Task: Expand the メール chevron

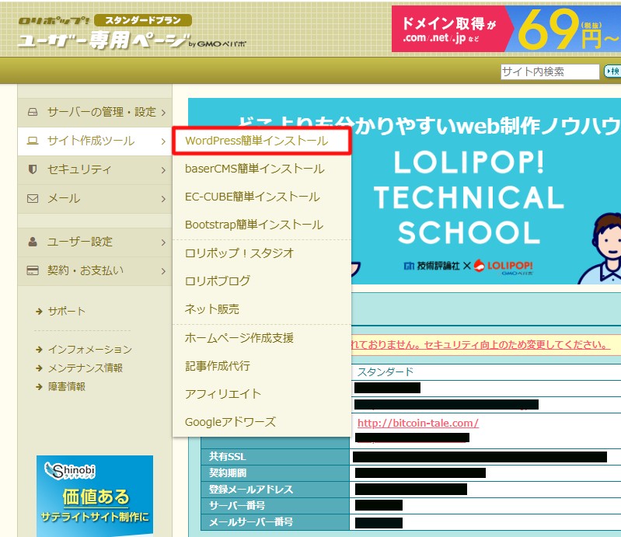Action: (163, 199)
